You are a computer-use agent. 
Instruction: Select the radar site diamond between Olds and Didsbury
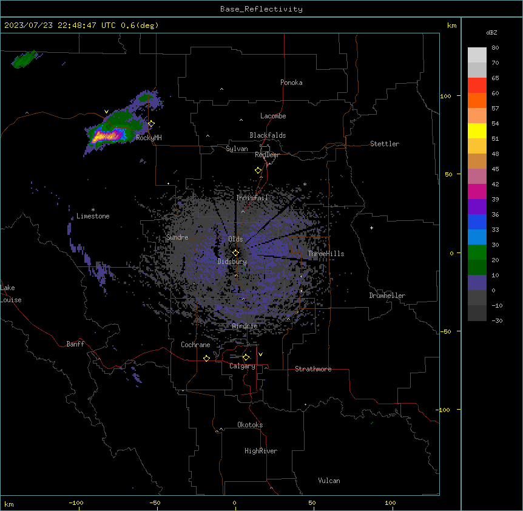tap(236, 253)
